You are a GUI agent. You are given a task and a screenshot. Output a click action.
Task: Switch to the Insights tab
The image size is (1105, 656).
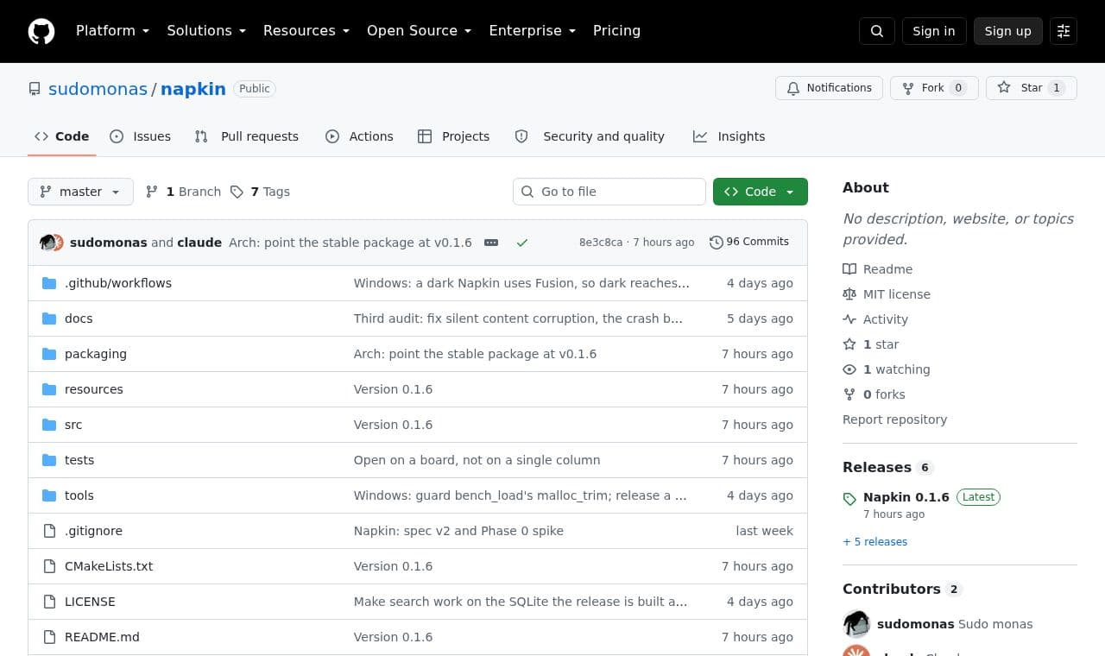tap(729, 136)
